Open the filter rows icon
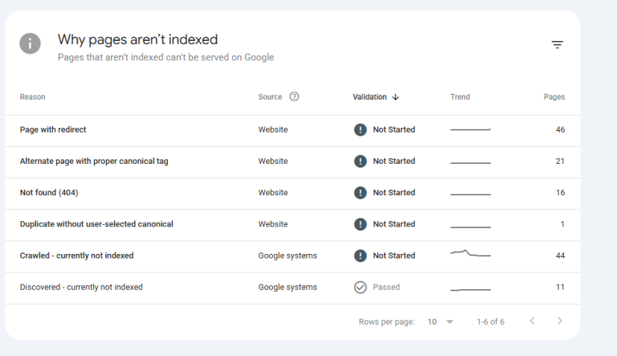 [x=558, y=44]
